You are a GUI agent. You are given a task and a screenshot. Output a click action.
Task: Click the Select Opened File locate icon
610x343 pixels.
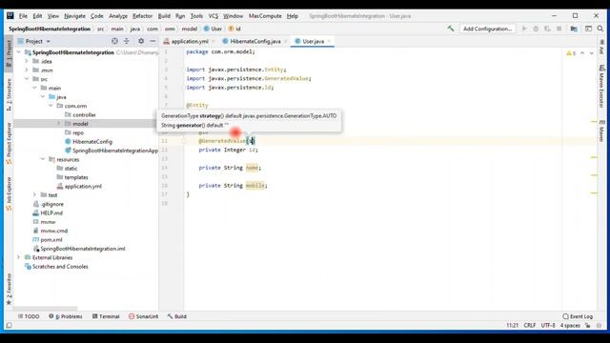coord(114,41)
